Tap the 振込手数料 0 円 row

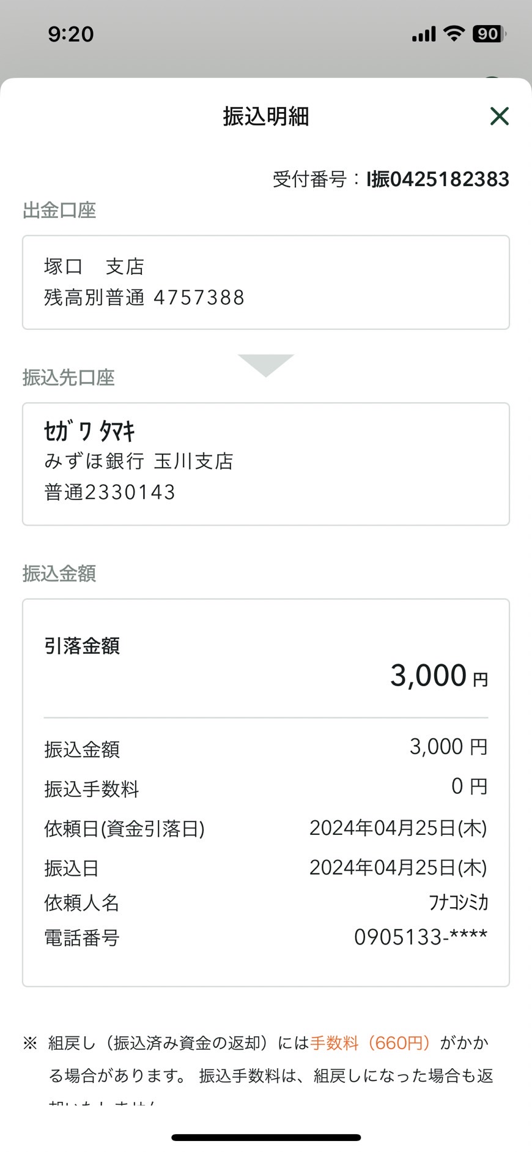point(266,788)
